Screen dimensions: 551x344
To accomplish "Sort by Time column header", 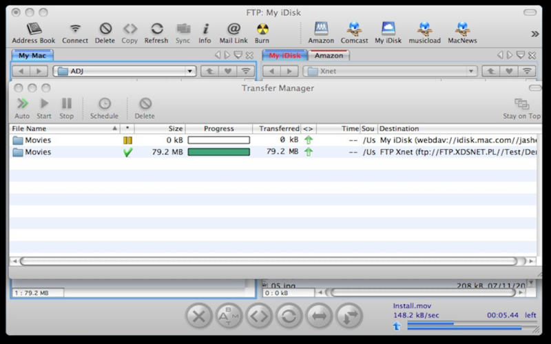I will click(338, 129).
